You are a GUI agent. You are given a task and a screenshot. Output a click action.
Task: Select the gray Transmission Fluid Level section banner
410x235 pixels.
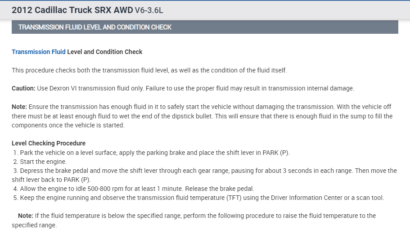click(205, 27)
